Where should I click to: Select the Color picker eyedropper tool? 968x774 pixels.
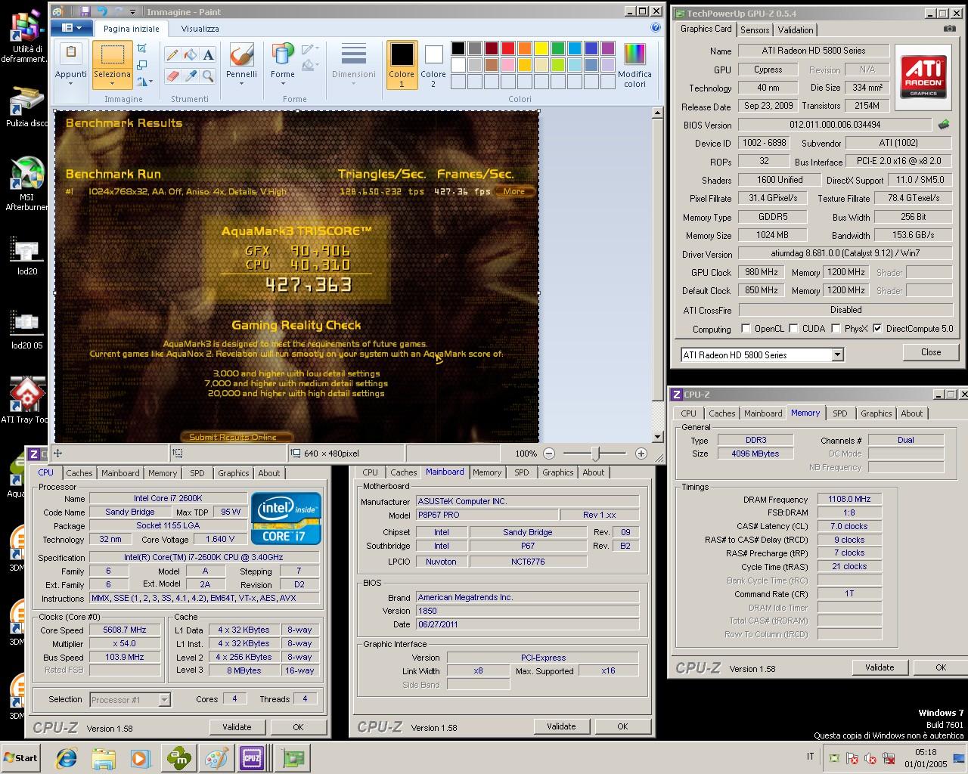191,76
